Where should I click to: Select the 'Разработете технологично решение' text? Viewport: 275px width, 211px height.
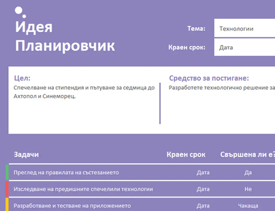222,88
